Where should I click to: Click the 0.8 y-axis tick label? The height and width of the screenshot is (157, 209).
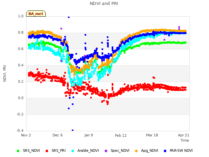point(21,33)
